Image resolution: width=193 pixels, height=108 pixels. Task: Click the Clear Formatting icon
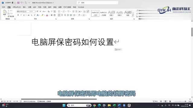(49, 11)
